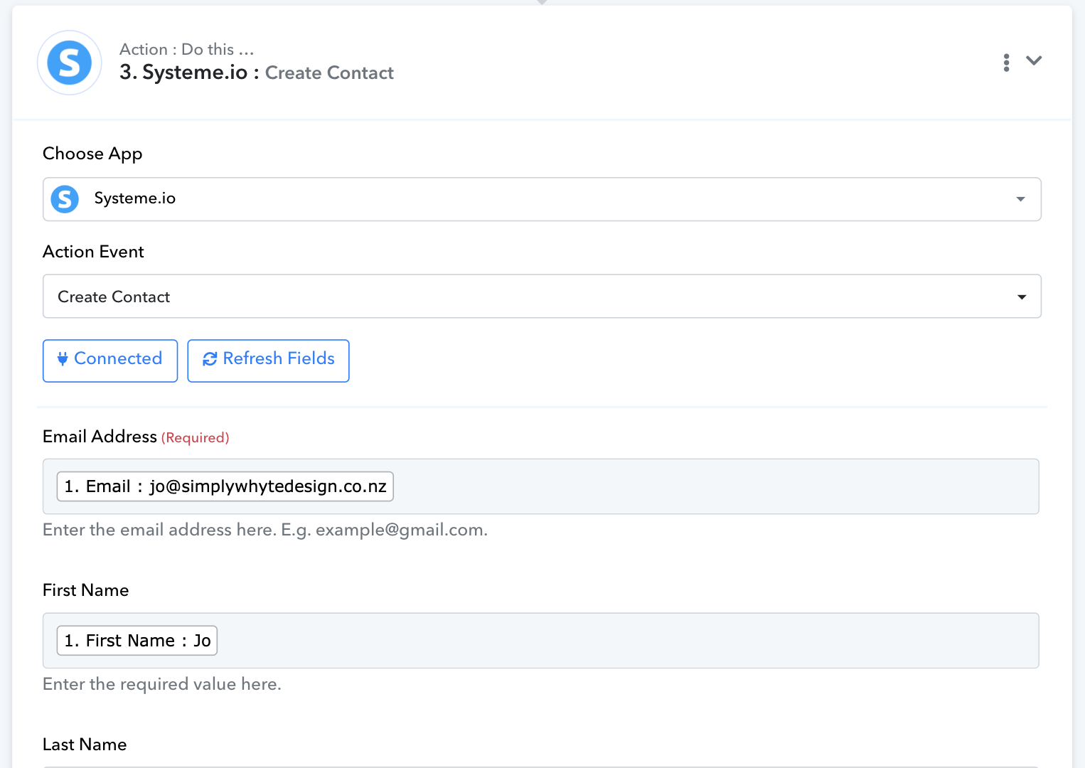Open the three-dot options menu

(1006, 63)
